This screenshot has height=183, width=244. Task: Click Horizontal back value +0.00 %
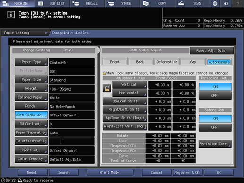184,93
